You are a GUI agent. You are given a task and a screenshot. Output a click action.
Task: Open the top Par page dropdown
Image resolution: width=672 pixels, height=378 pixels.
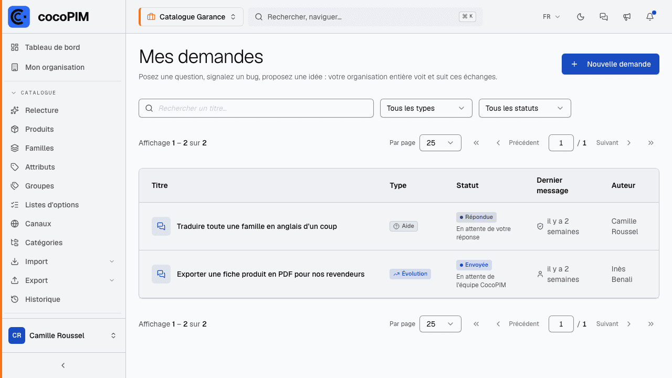440,143
